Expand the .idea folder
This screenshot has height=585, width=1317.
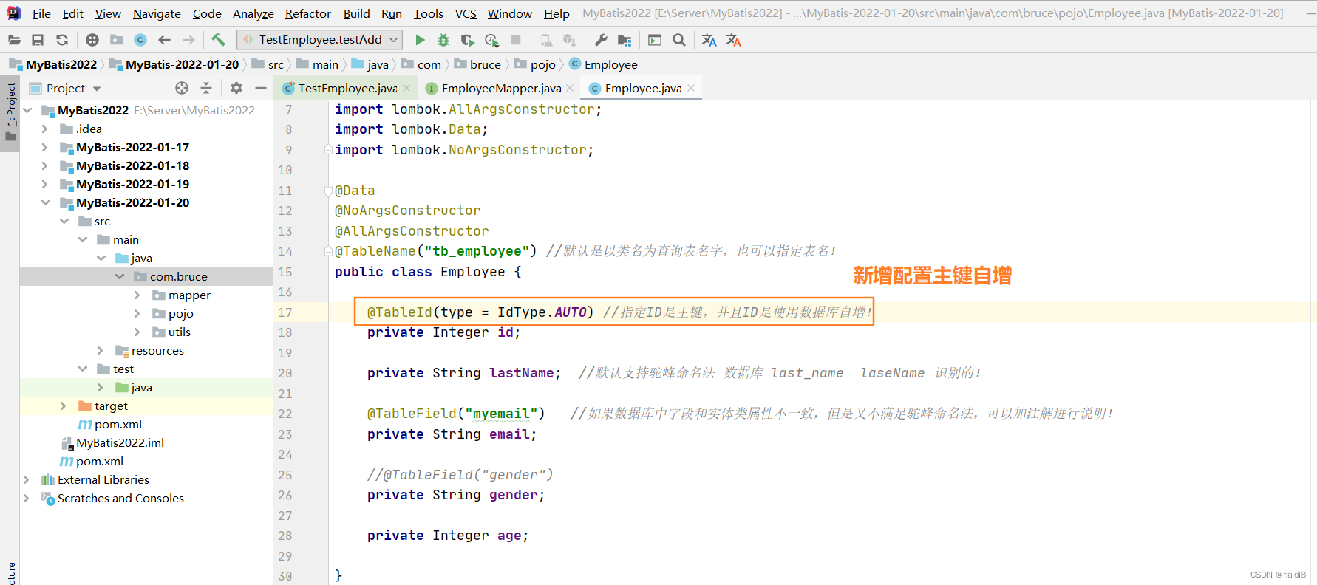coord(44,129)
